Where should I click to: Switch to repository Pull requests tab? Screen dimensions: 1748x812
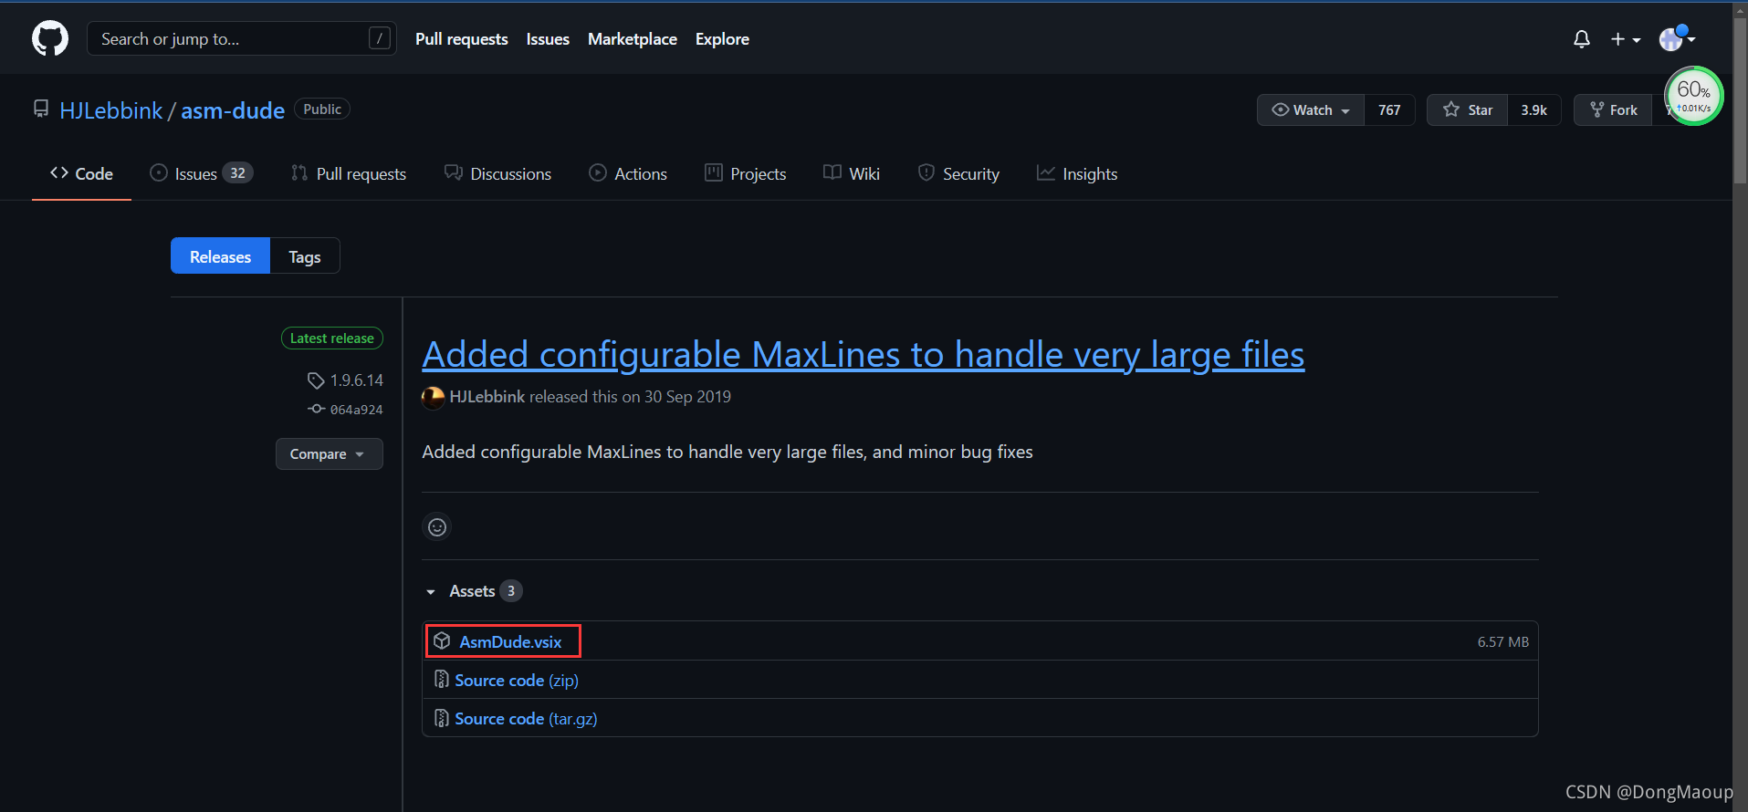(x=348, y=173)
